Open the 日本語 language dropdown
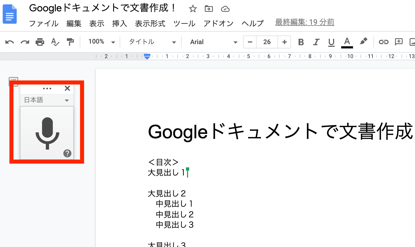 click(x=47, y=100)
